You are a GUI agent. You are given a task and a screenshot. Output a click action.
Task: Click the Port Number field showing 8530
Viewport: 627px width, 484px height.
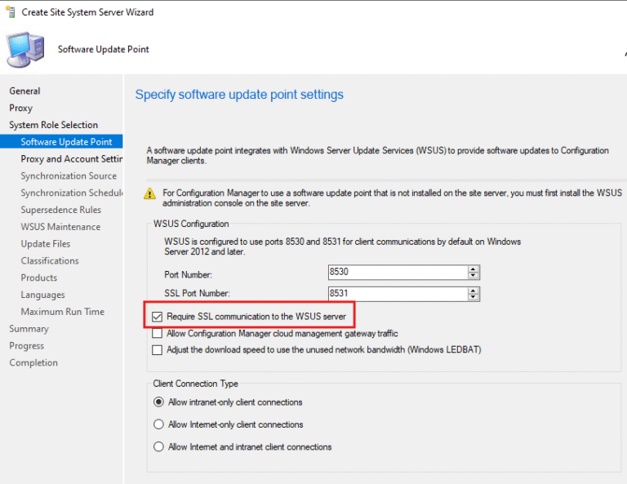click(396, 272)
